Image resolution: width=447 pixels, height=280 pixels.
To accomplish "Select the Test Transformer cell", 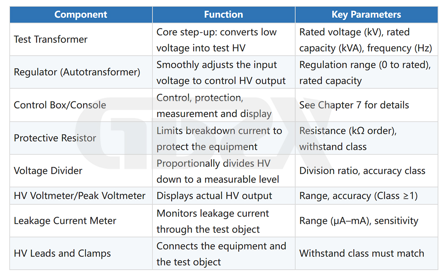I will tap(81, 39).
